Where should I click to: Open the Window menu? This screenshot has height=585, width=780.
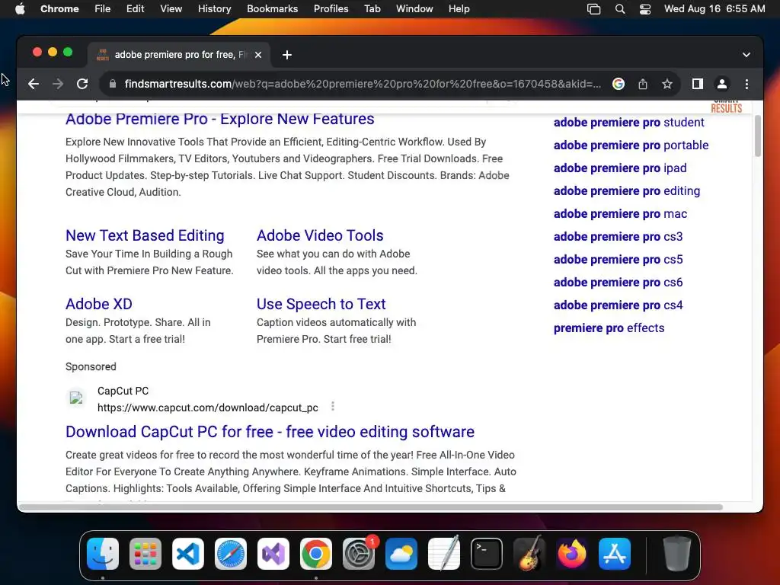click(414, 9)
